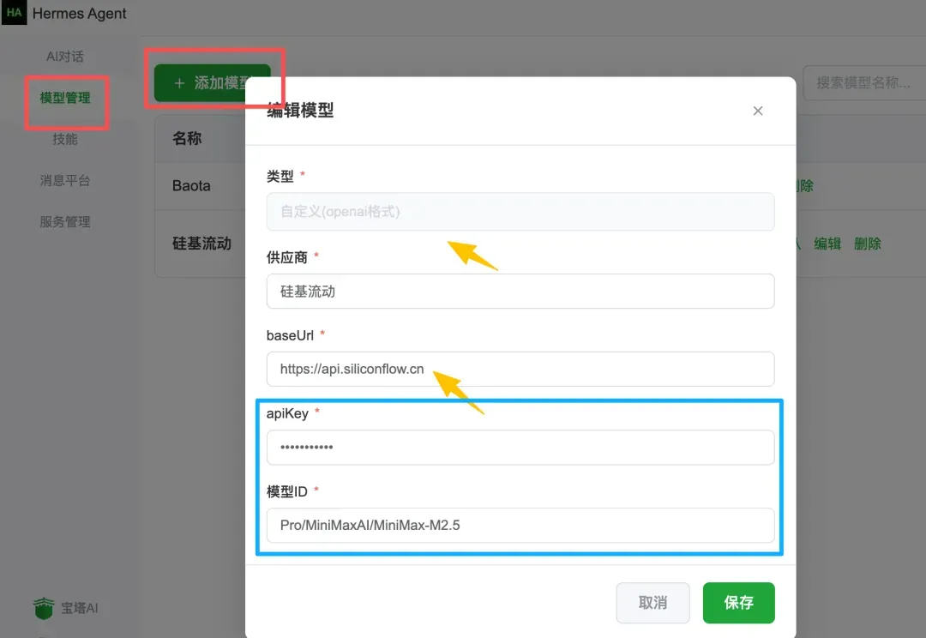Click 删除 link in 硅基流动 row

tap(867, 244)
